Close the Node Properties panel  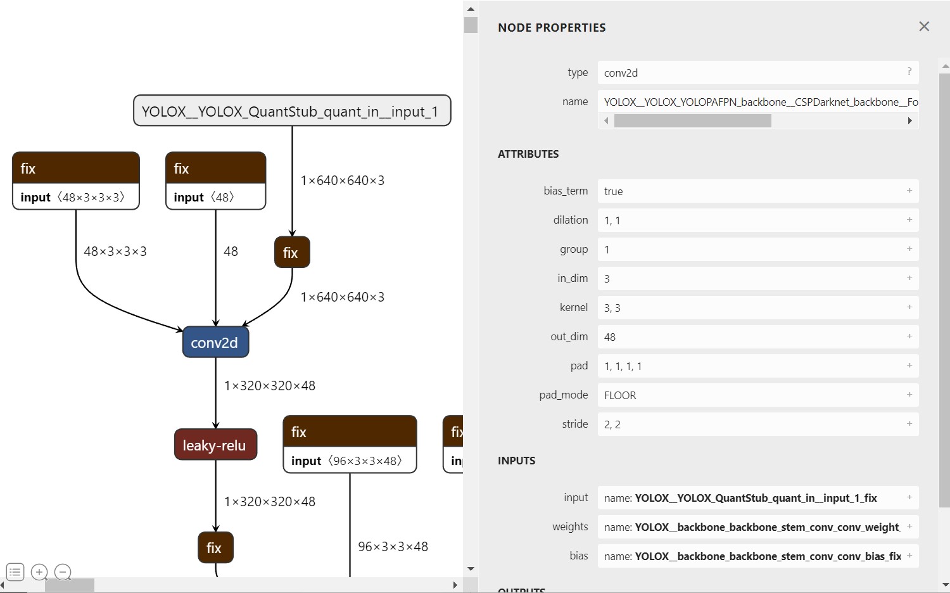click(x=924, y=27)
